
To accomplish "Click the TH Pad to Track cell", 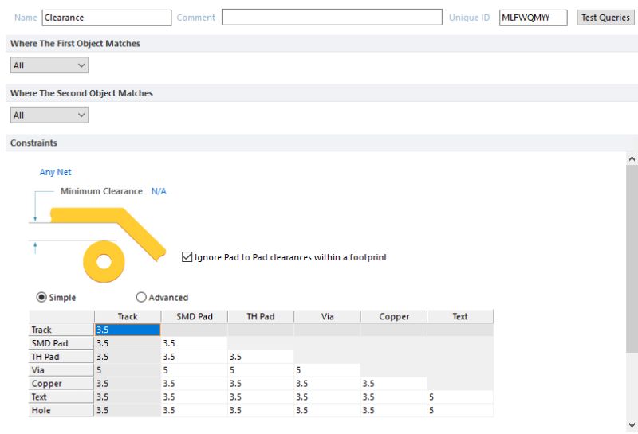I will pyautogui.click(x=128, y=357).
